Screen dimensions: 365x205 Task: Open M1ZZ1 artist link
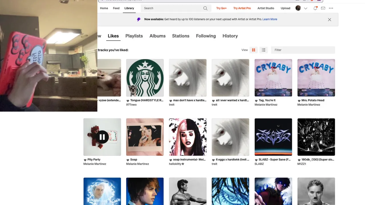302,164
